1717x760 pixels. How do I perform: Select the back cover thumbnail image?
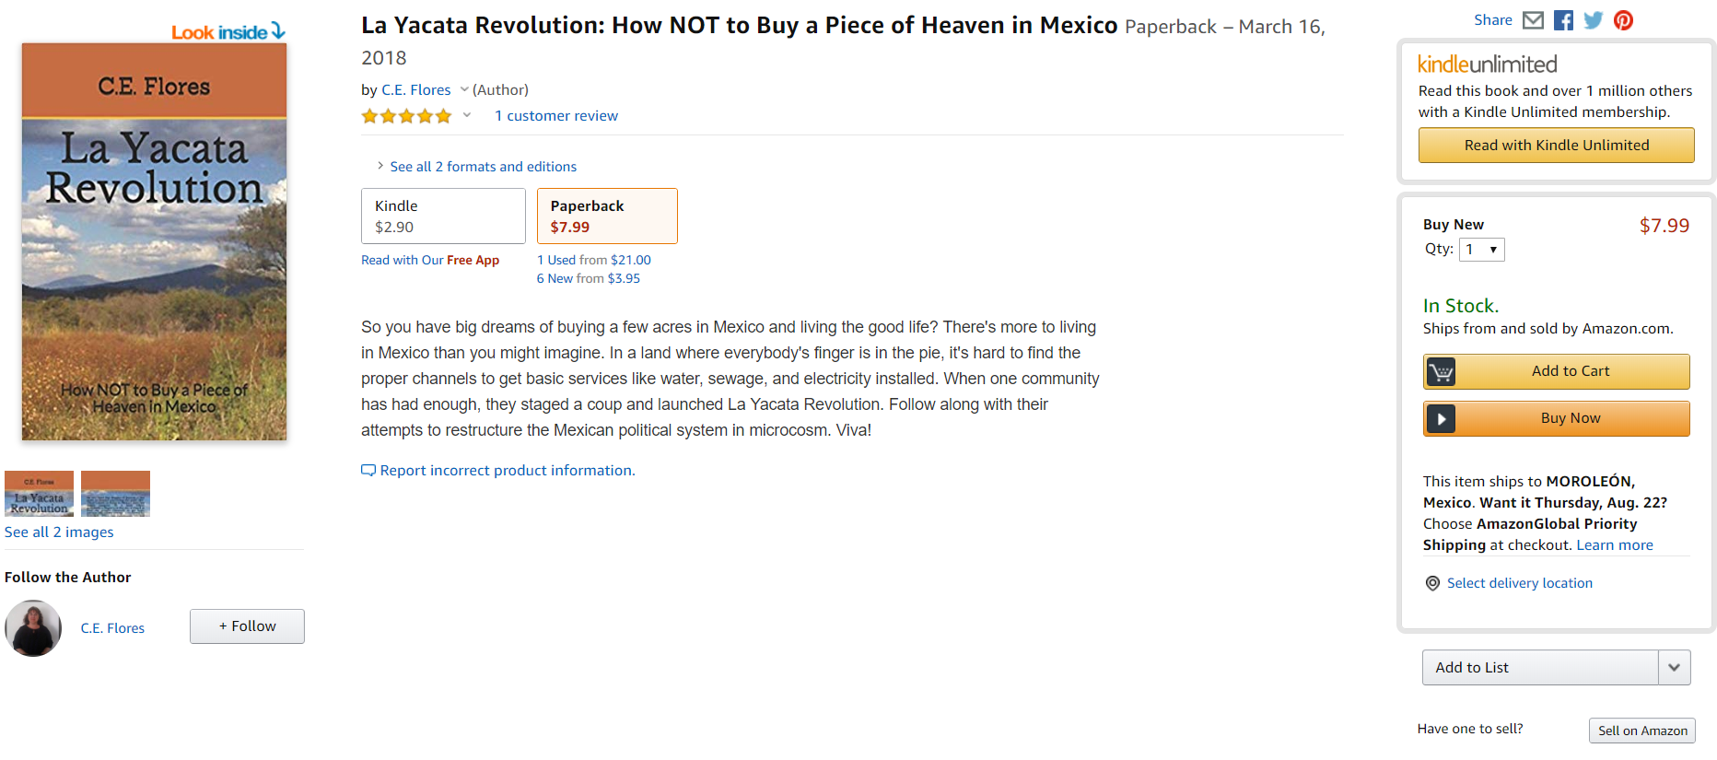(115, 494)
